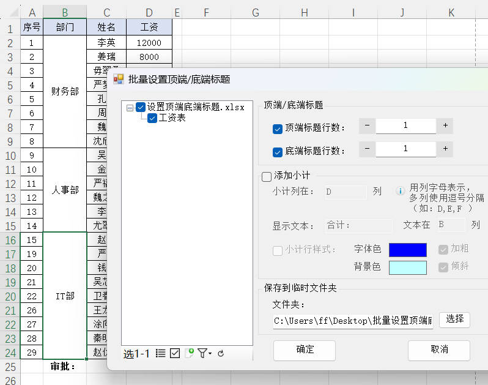488x385 pixels.
Task: Uncheck the 顶端标题行数 checkbox
Action: (x=277, y=129)
